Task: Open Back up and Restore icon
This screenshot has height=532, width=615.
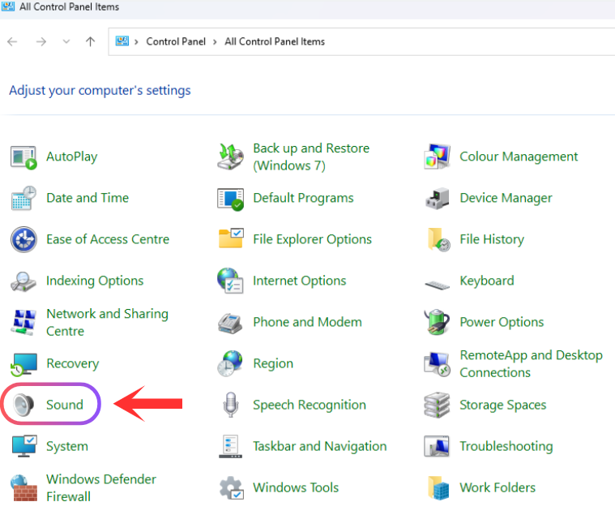Action: 230,157
